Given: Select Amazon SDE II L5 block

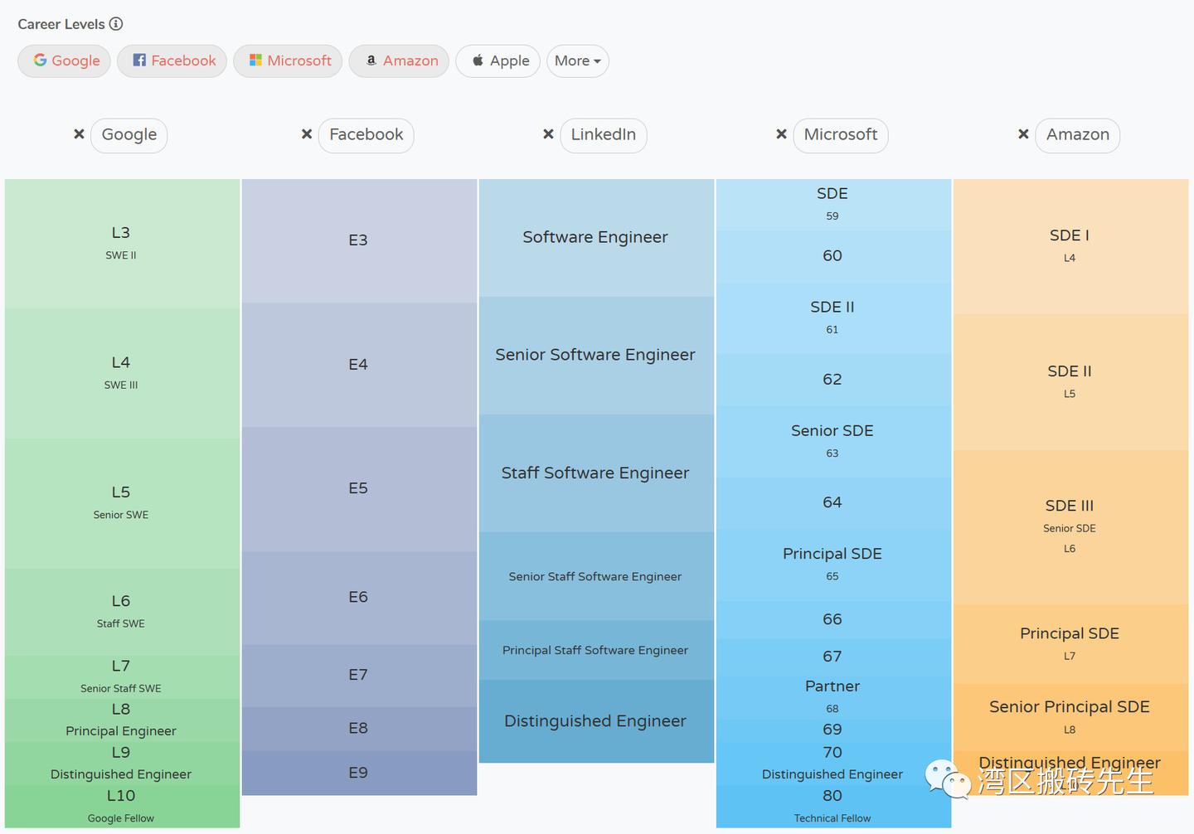Looking at the screenshot, I should [1070, 382].
